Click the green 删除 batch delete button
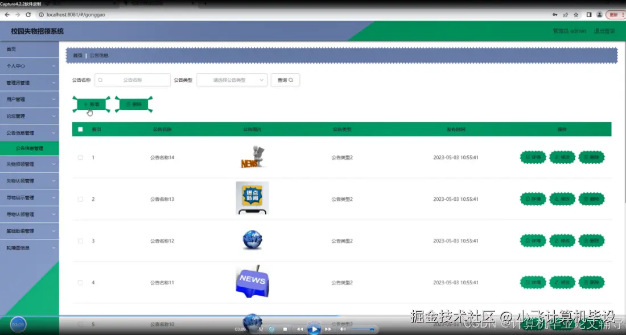The image size is (626, 335). tap(134, 105)
